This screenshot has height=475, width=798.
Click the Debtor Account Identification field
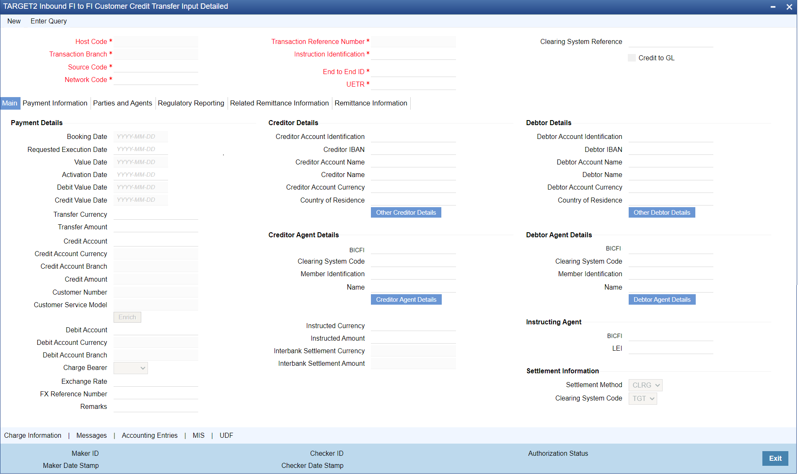(x=671, y=137)
